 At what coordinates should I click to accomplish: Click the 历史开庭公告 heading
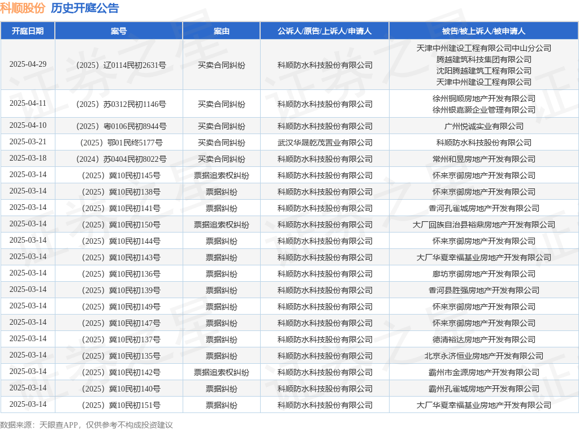[85, 8]
